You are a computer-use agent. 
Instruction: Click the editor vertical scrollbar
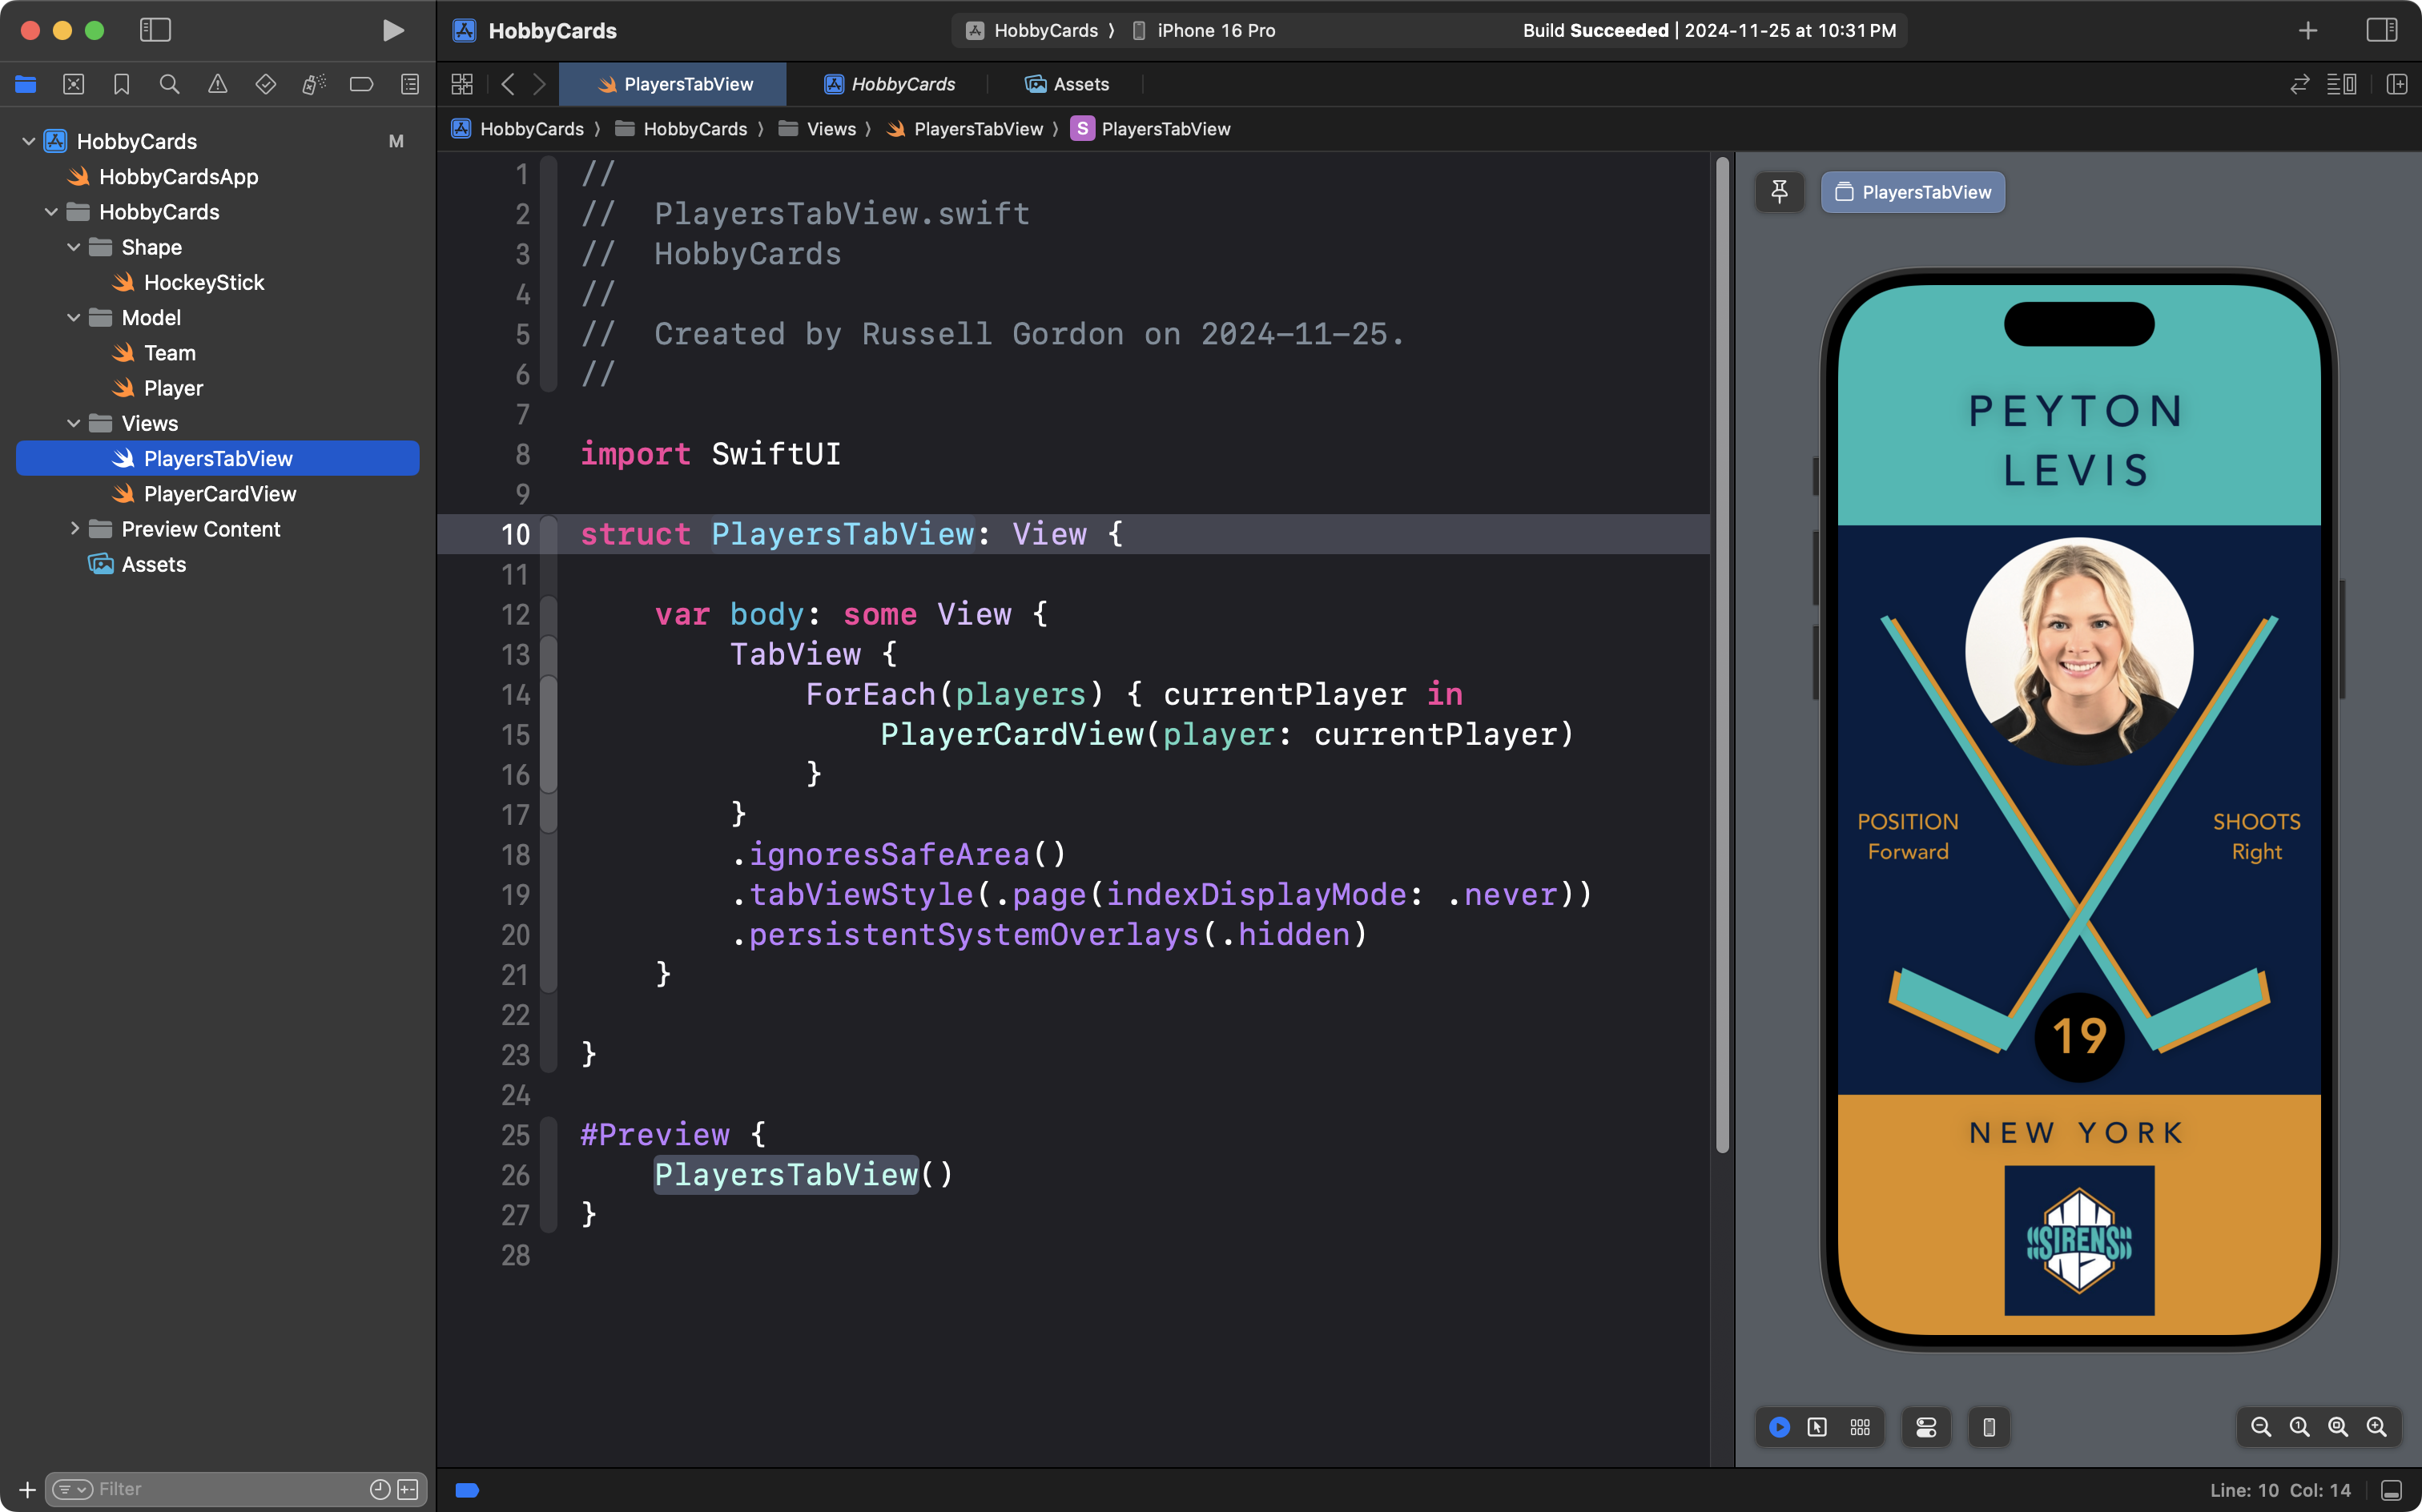(x=1722, y=654)
